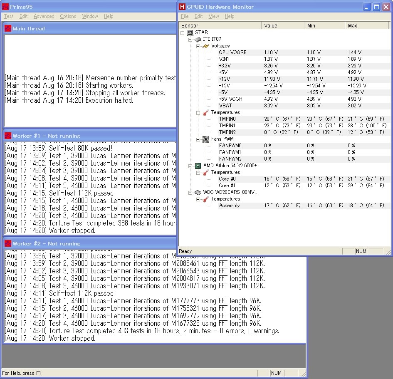
Task: Open the Options menu in Prime95
Action: coord(68,16)
